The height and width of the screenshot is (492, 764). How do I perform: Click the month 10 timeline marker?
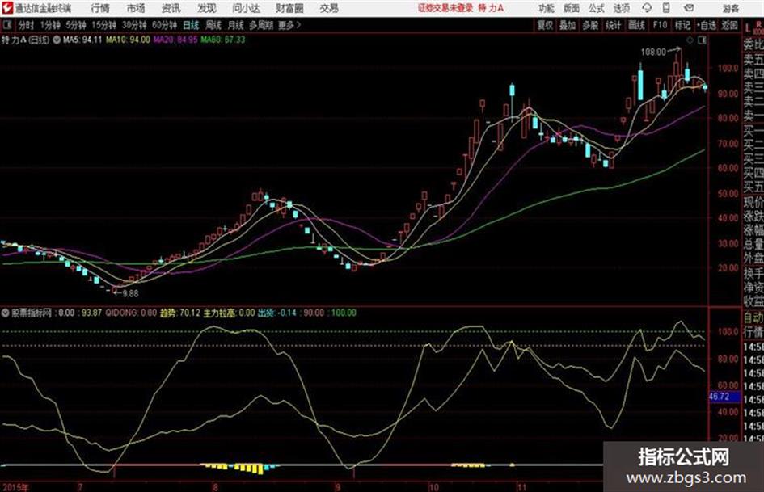(433, 487)
